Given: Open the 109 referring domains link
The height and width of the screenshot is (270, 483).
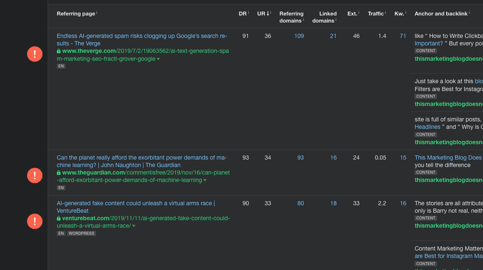Looking at the screenshot, I should pyautogui.click(x=299, y=36).
